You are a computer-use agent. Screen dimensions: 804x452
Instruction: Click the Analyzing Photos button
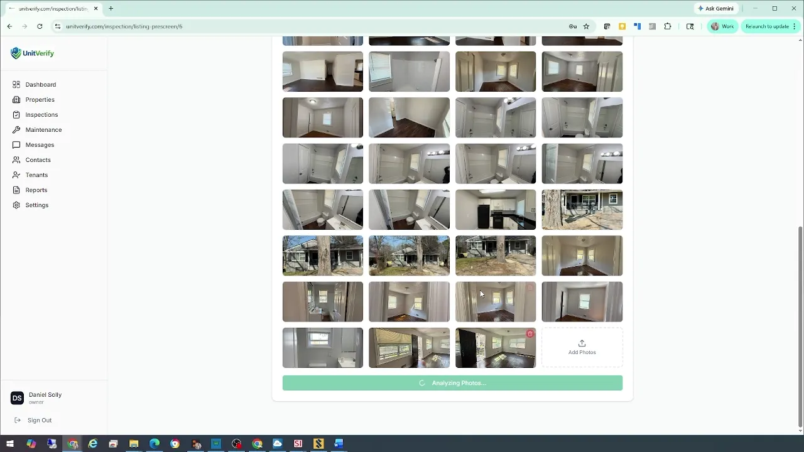tap(452, 383)
